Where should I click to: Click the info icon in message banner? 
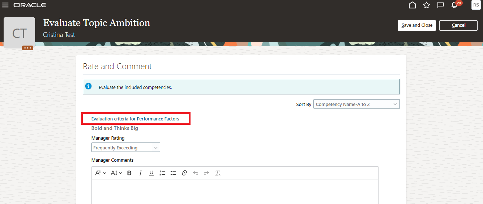click(x=88, y=86)
